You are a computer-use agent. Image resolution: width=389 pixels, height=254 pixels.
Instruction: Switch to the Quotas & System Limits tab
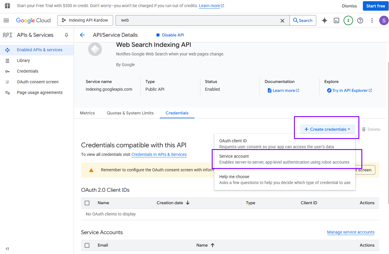tap(130, 113)
